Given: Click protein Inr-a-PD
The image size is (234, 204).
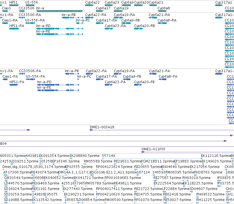Looking at the screenshot, I should tap(58, 85).
